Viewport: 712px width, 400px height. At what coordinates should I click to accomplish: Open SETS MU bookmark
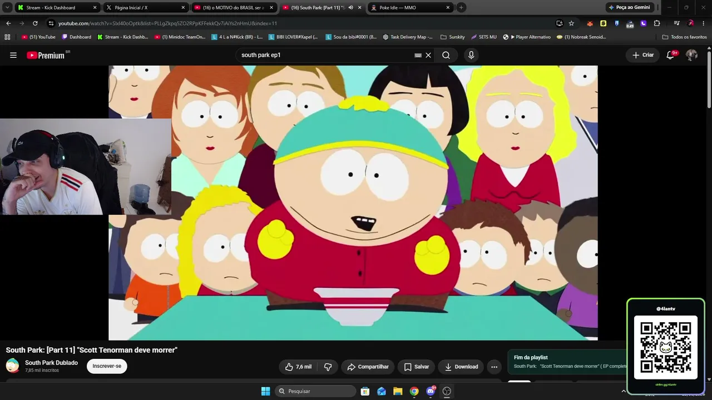[x=484, y=37]
